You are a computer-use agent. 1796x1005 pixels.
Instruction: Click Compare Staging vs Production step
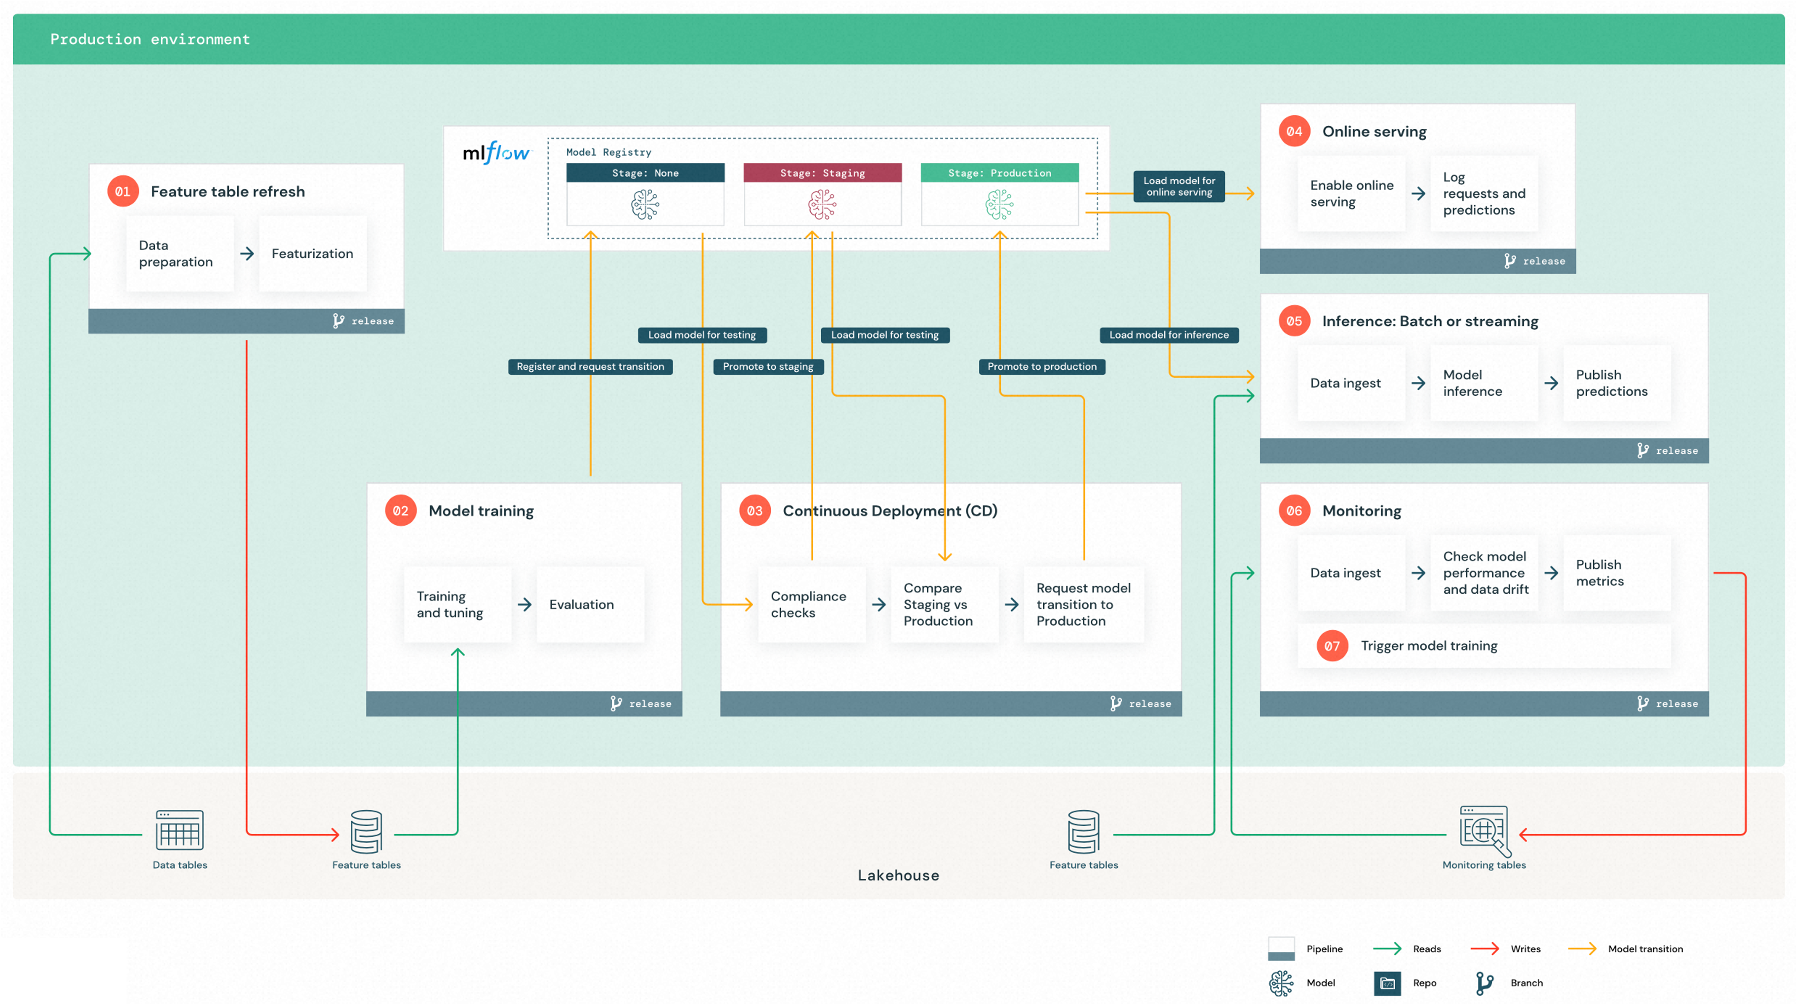click(945, 604)
